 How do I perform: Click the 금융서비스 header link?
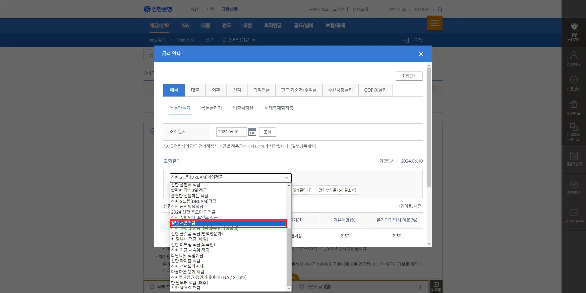[x=318, y=9]
